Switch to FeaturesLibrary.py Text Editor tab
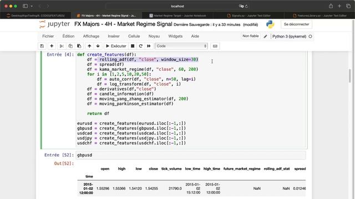 [319, 15]
